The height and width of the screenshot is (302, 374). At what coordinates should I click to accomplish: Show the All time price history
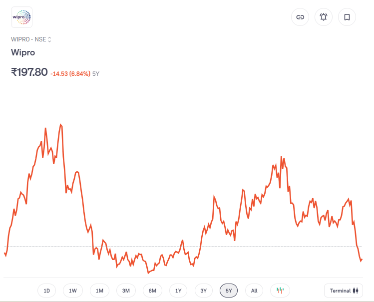click(254, 291)
